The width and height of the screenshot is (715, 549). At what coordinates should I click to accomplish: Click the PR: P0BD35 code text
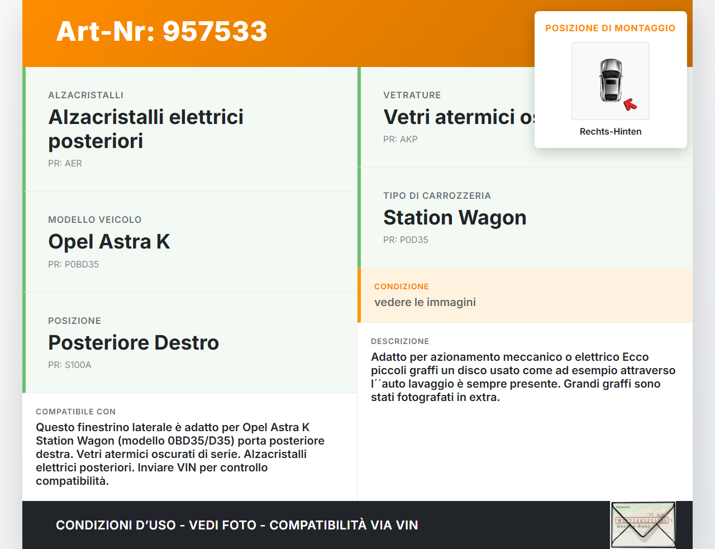[x=74, y=264]
